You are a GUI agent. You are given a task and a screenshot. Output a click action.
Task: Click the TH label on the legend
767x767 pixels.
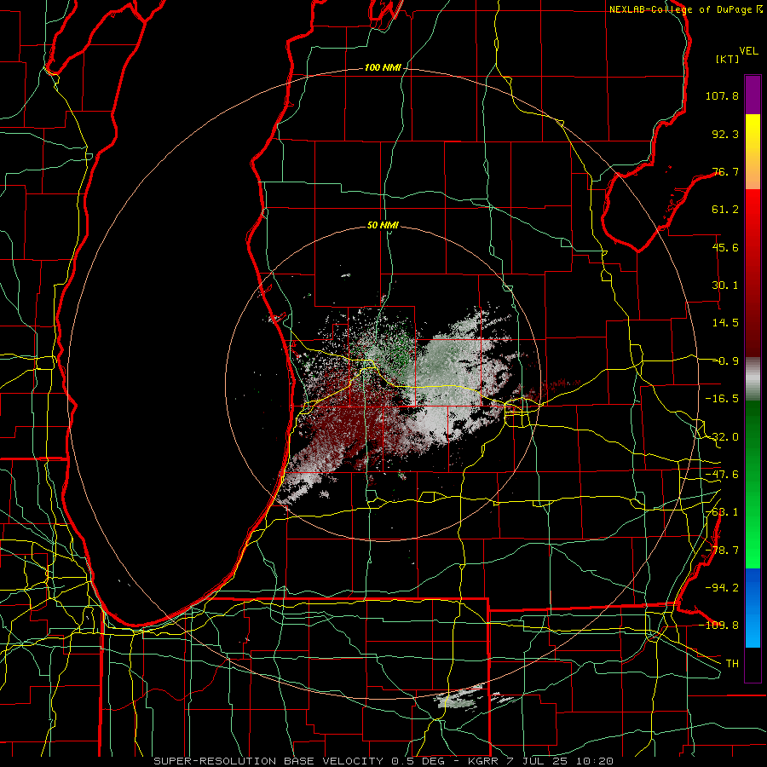coord(732,663)
